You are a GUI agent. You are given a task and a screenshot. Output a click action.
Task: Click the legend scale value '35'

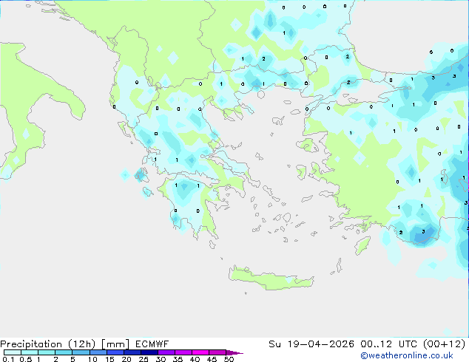point(178,359)
